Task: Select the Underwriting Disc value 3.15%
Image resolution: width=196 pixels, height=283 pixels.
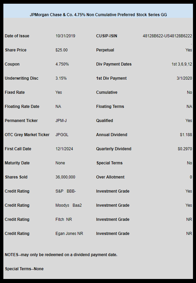Action: 61,78
